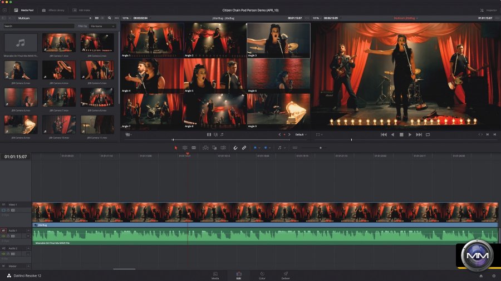Image resolution: width=501 pixels, height=281 pixels.
Task: Toggle the linked selection chain icon
Action: click(x=244, y=148)
